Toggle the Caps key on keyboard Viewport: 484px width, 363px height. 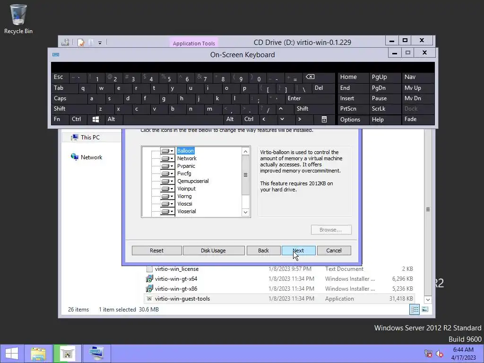coord(69,98)
